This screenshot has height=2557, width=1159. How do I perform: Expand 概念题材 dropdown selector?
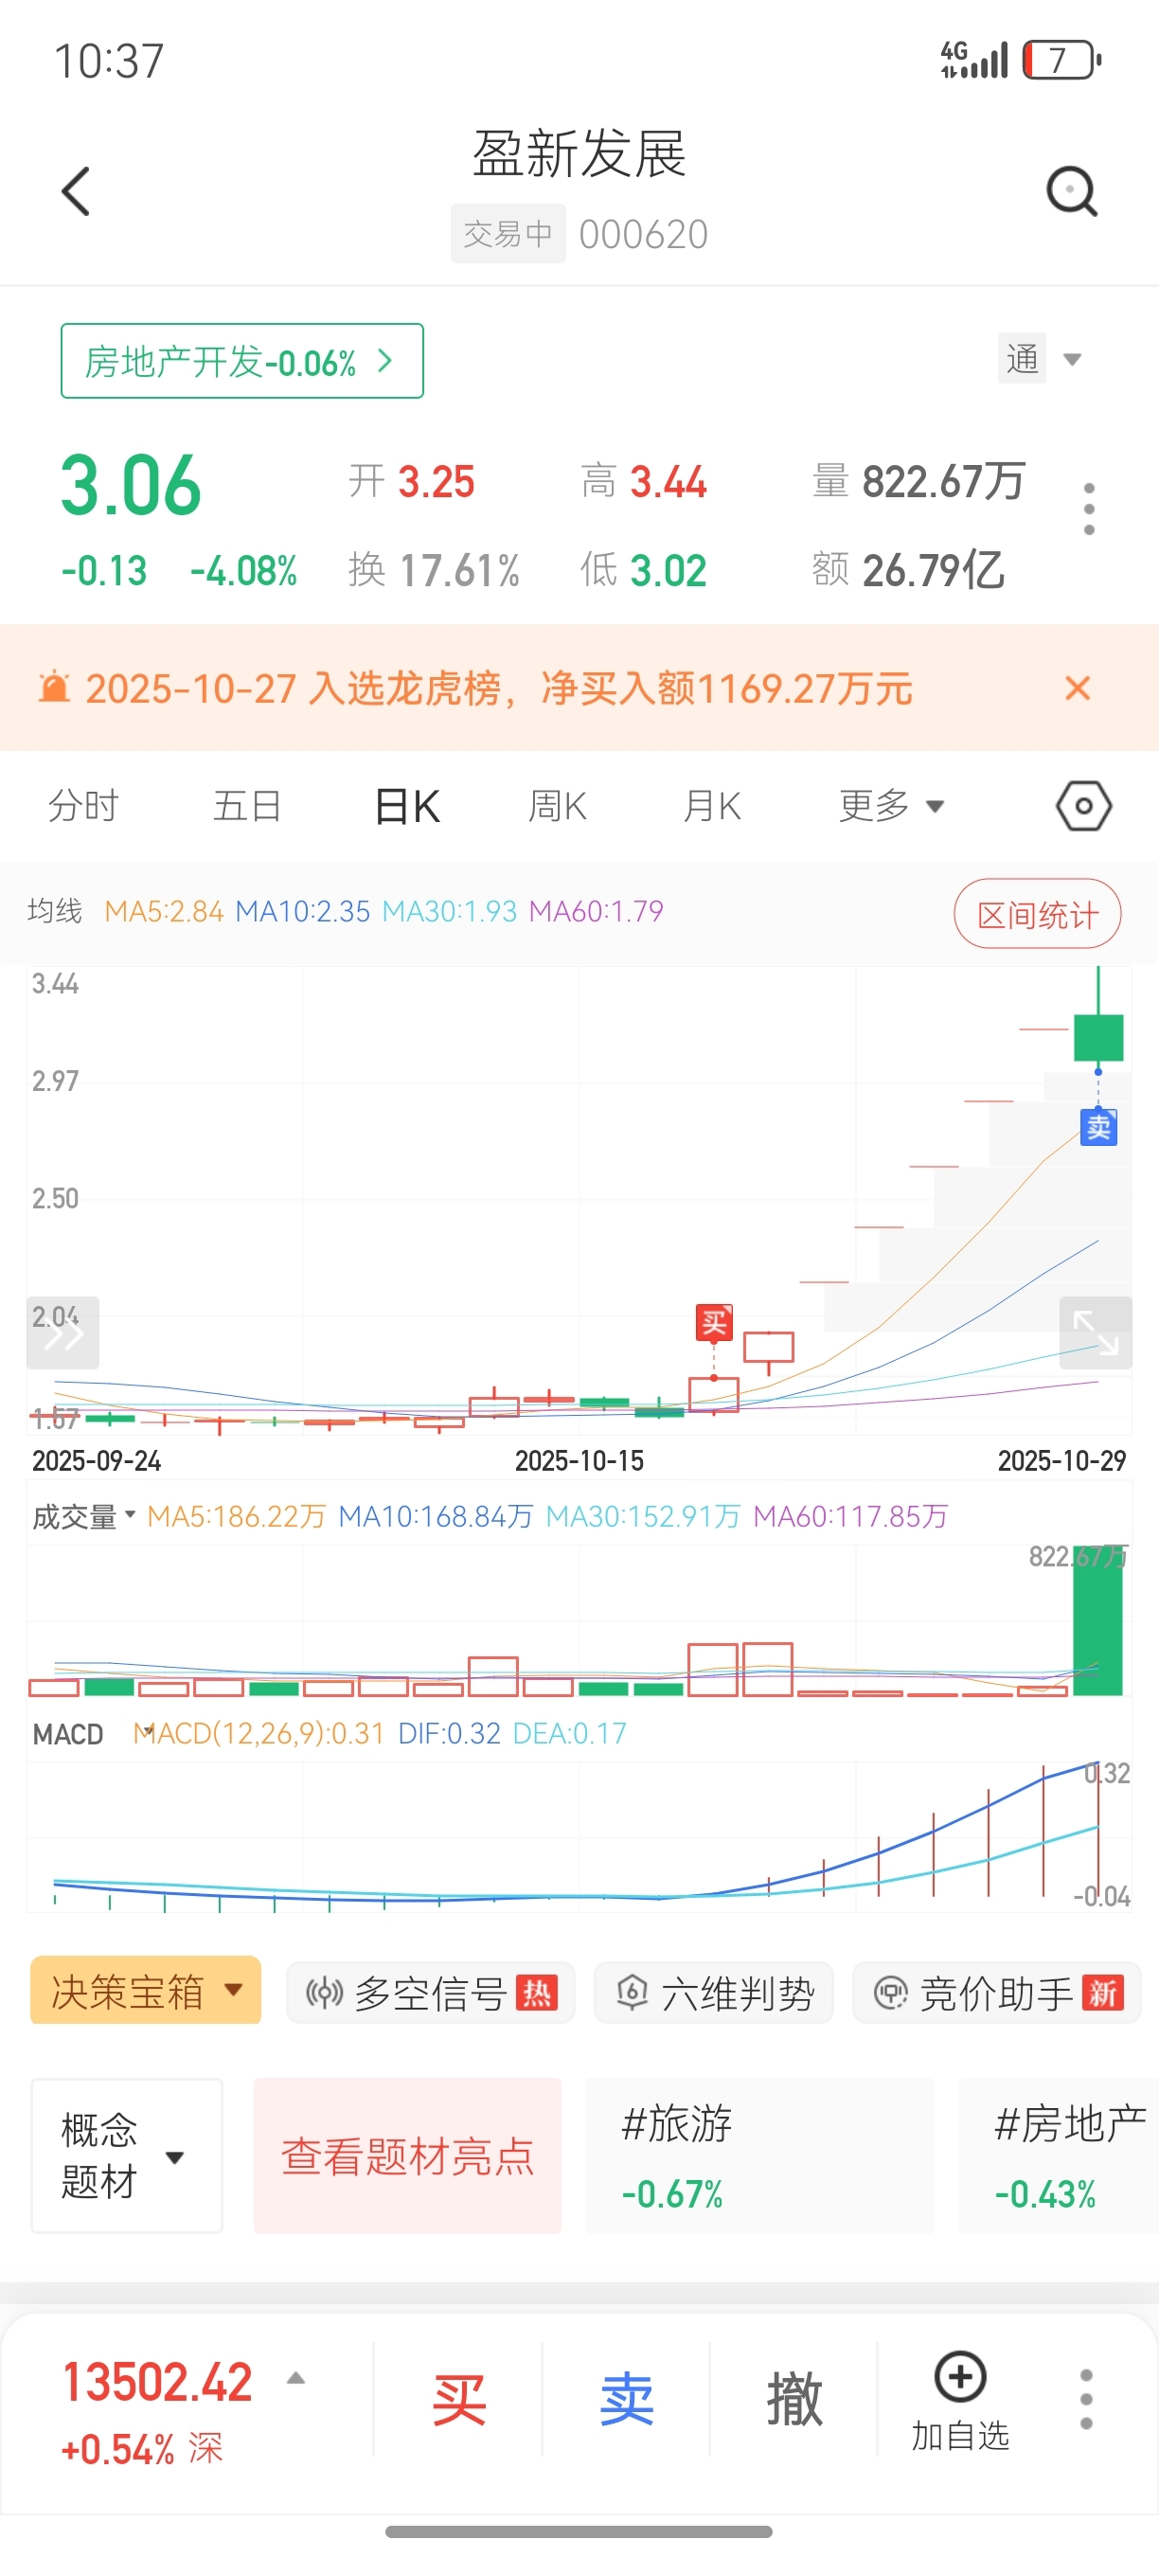[127, 2155]
